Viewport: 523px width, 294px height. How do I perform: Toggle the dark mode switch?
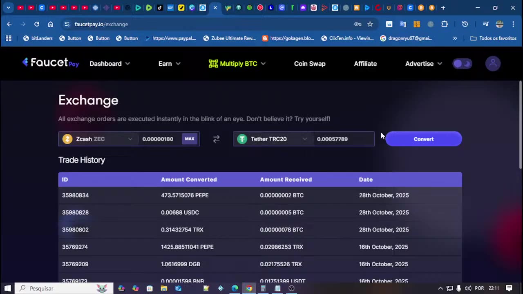click(462, 64)
